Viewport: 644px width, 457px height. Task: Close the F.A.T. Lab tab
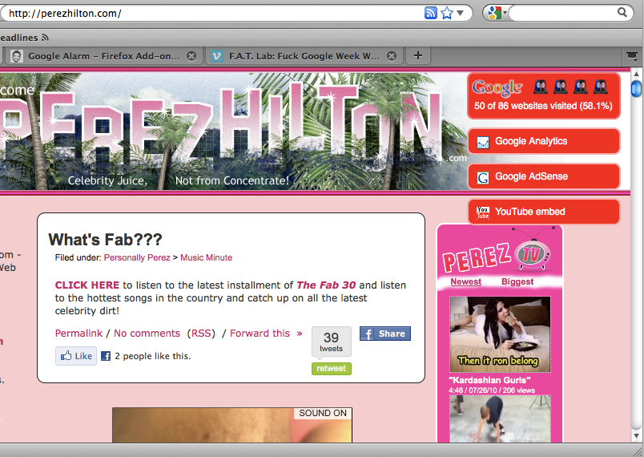coord(392,56)
